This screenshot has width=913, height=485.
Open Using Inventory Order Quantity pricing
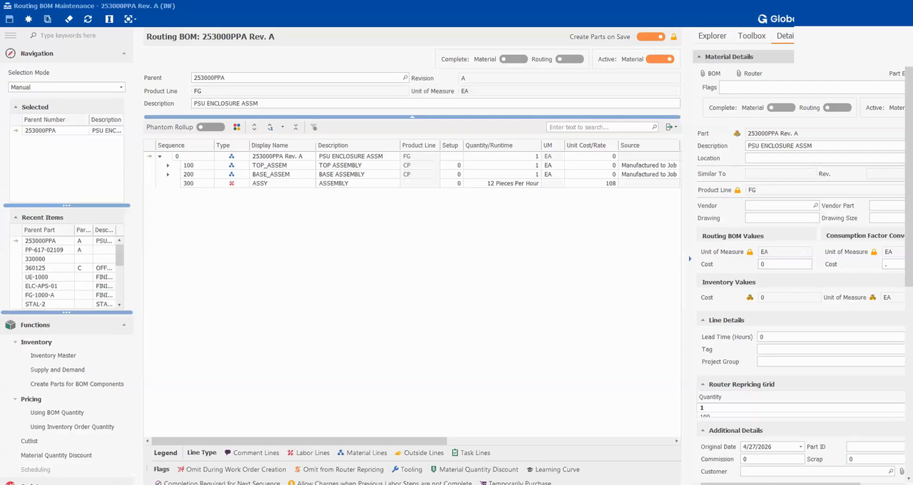[72, 427]
